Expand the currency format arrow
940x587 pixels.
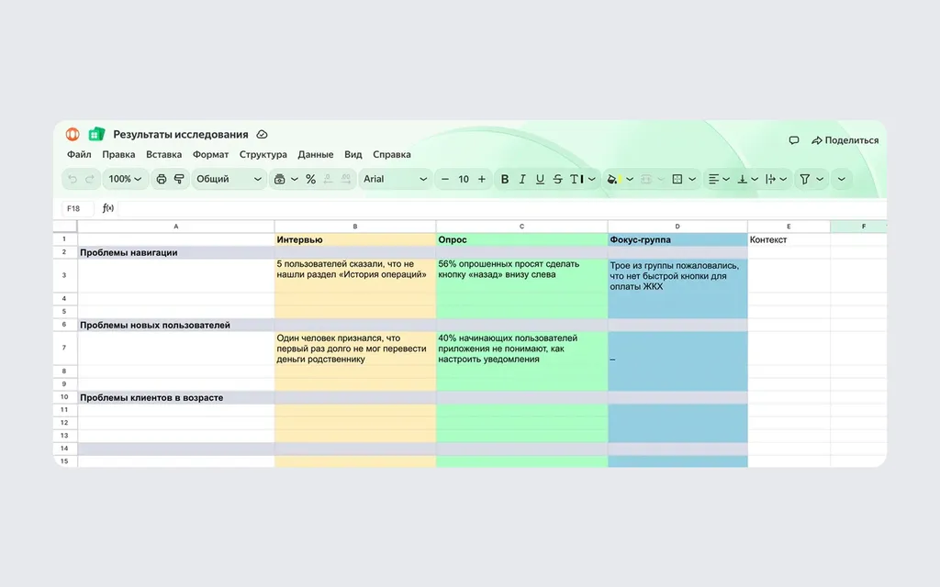click(x=295, y=179)
